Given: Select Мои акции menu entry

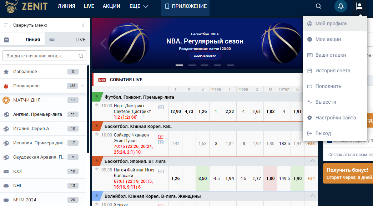Looking at the screenshot, I should [x=335, y=39].
